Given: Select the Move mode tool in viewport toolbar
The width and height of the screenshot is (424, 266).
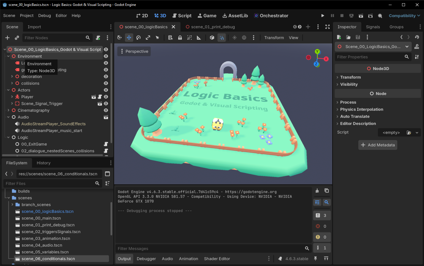Looking at the screenshot, I should [x=129, y=38].
